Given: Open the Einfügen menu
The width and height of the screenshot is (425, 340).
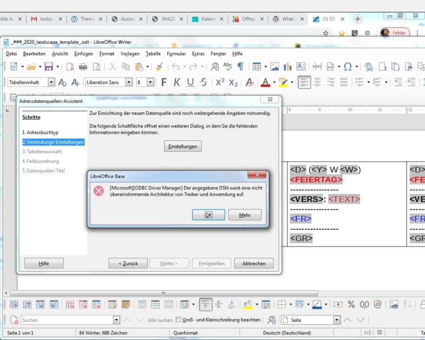Looking at the screenshot, I should (84, 53).
